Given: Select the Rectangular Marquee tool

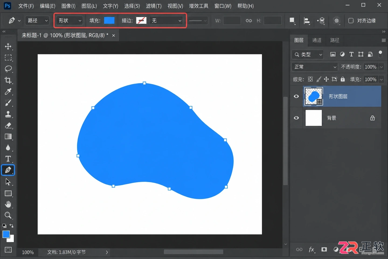Looking at the screenshot, I should [x=8, y=58].
